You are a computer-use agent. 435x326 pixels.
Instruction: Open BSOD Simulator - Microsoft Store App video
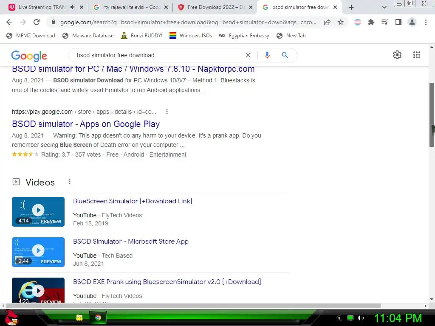click(x=131, y=241)
